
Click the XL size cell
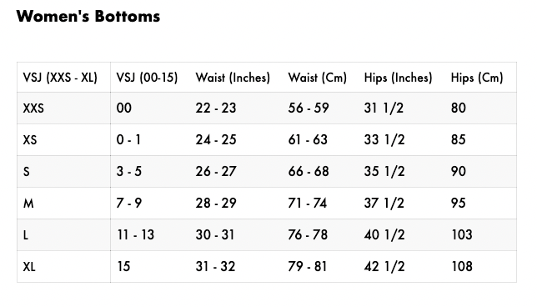coord(29,267)
